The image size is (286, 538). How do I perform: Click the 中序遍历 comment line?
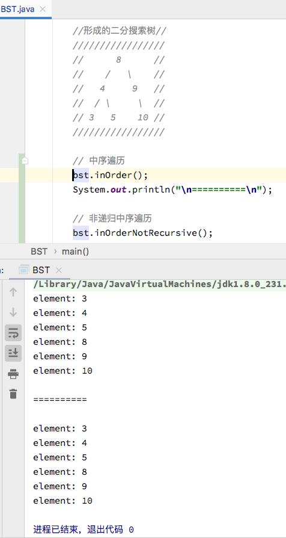click(99, 161)
